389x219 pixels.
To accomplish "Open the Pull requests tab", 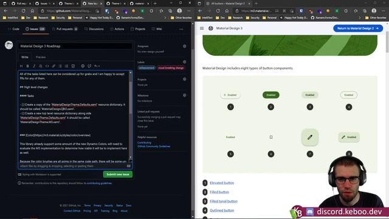I will pyautogui.click(x=65, y=29).
